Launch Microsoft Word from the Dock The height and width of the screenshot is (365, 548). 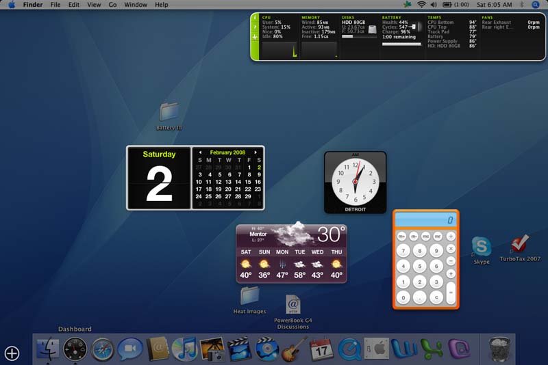(x=404, y=349)
